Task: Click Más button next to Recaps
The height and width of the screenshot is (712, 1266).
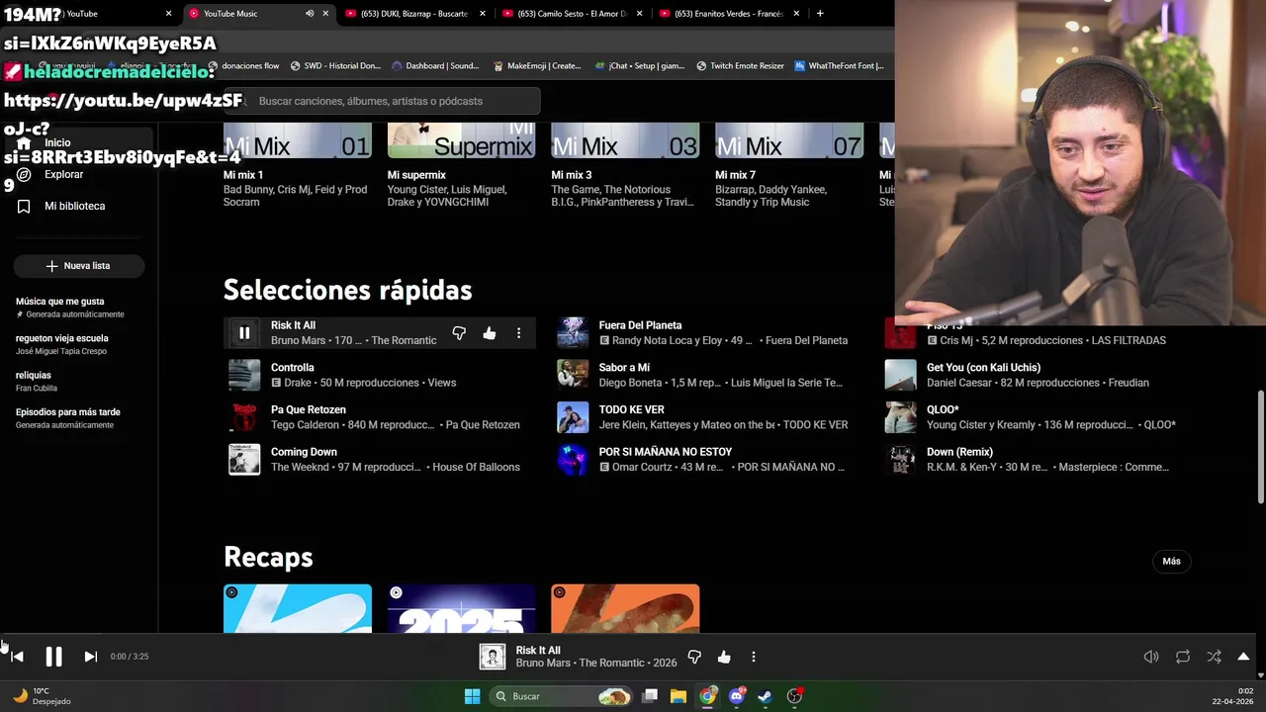Action: [1172, 561]
